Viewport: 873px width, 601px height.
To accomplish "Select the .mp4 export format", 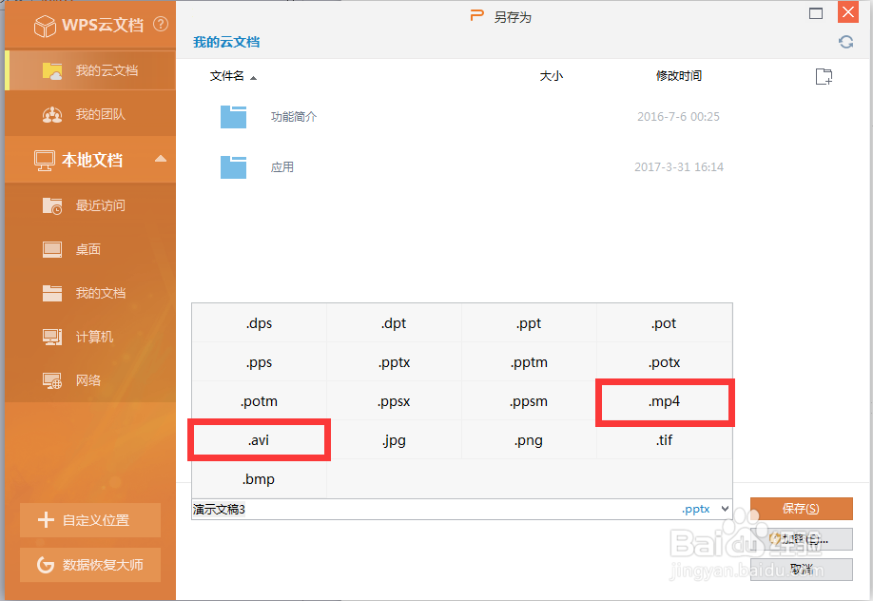I will pyautogui.click(x=664, y=401).
